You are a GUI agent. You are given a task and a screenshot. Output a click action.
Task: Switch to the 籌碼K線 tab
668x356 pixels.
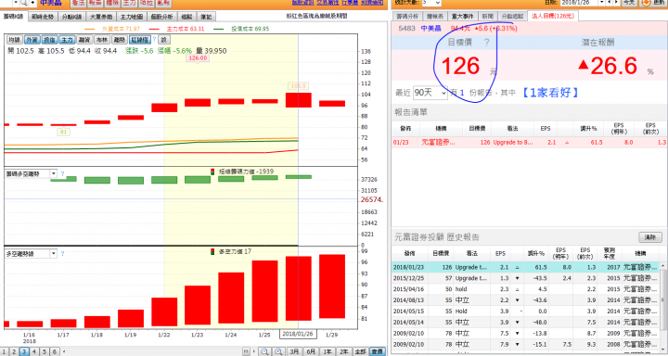[x=13, y=17]
